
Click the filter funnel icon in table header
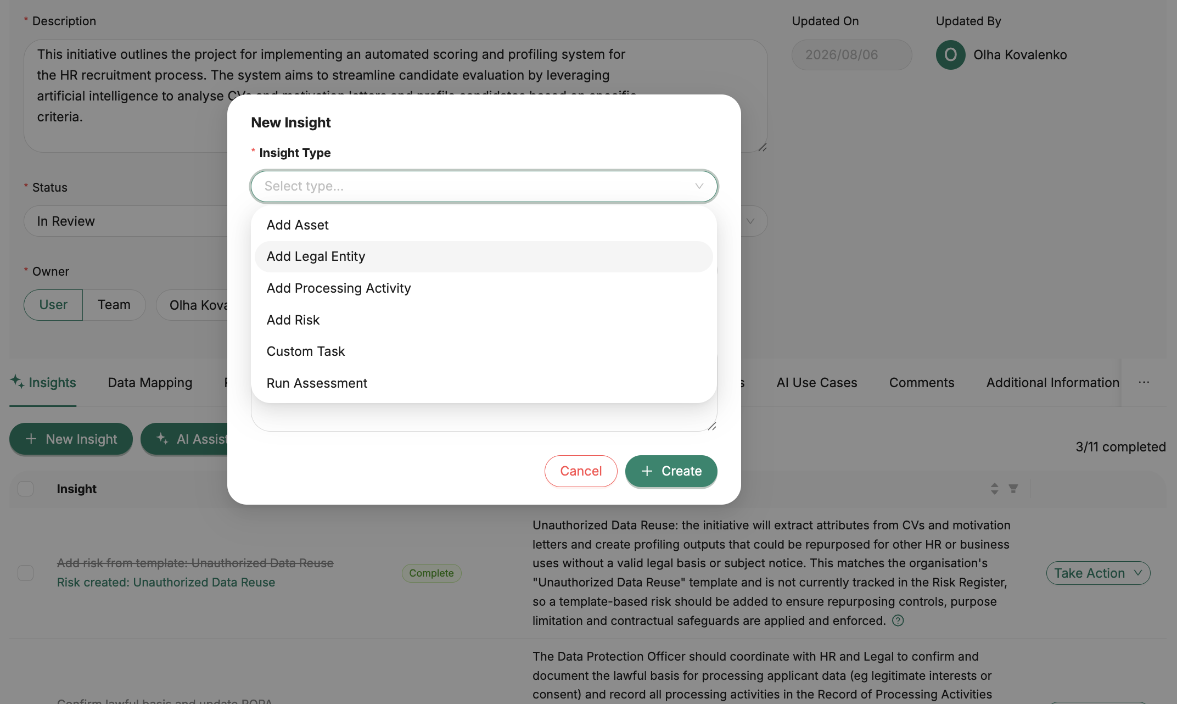click(1013, 488)
